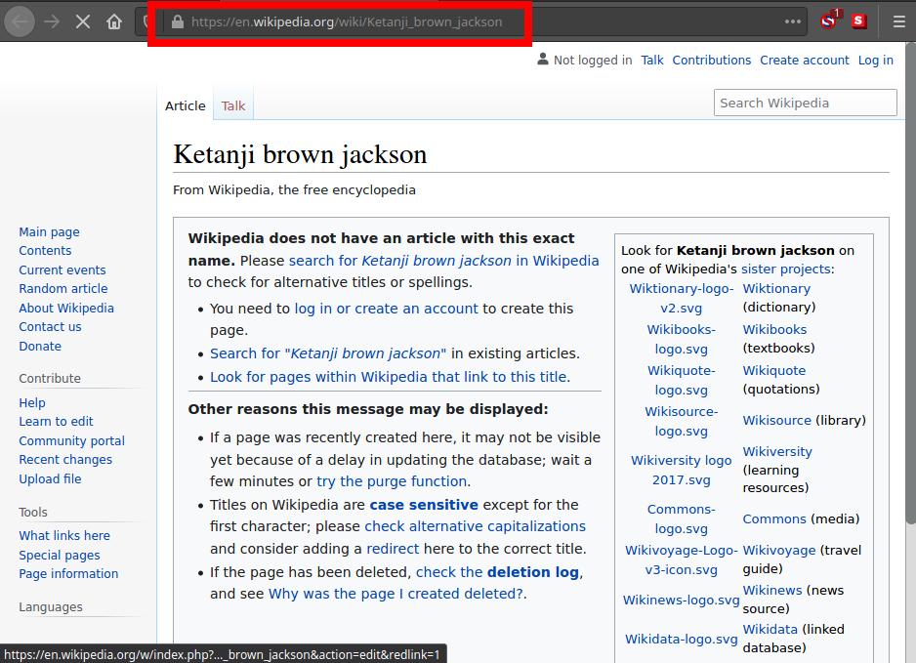Open Wikibooks textbooks link
Screen dimensions: 916x663
774,329
